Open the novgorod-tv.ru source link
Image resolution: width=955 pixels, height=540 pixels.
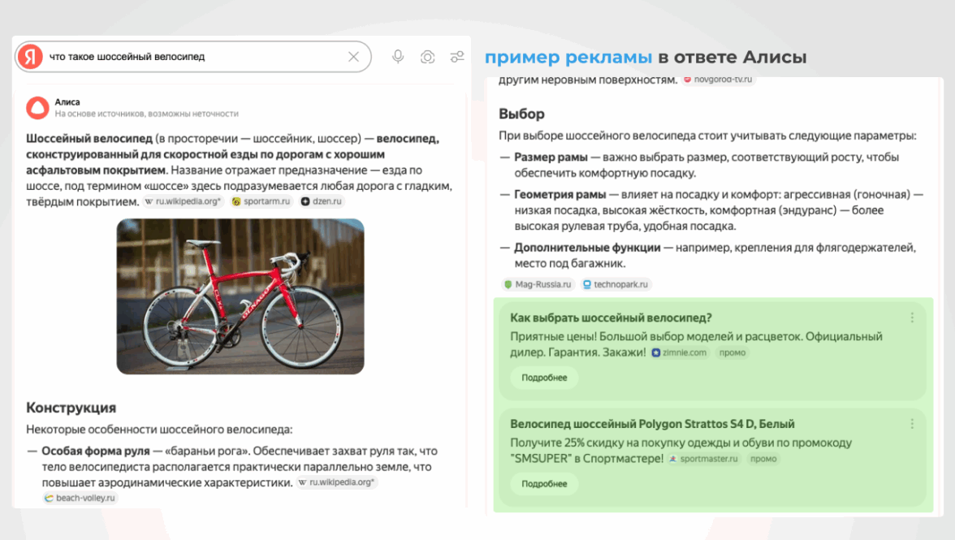pyautogui.click(x=718, y=79)
